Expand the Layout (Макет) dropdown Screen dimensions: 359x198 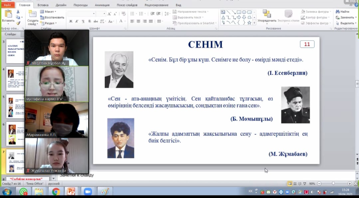[49, 12]
